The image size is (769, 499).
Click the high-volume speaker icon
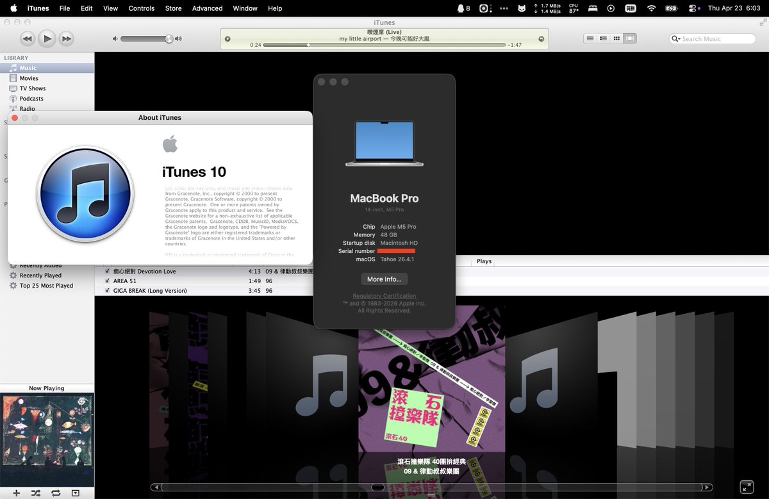(x=178, y=38)
